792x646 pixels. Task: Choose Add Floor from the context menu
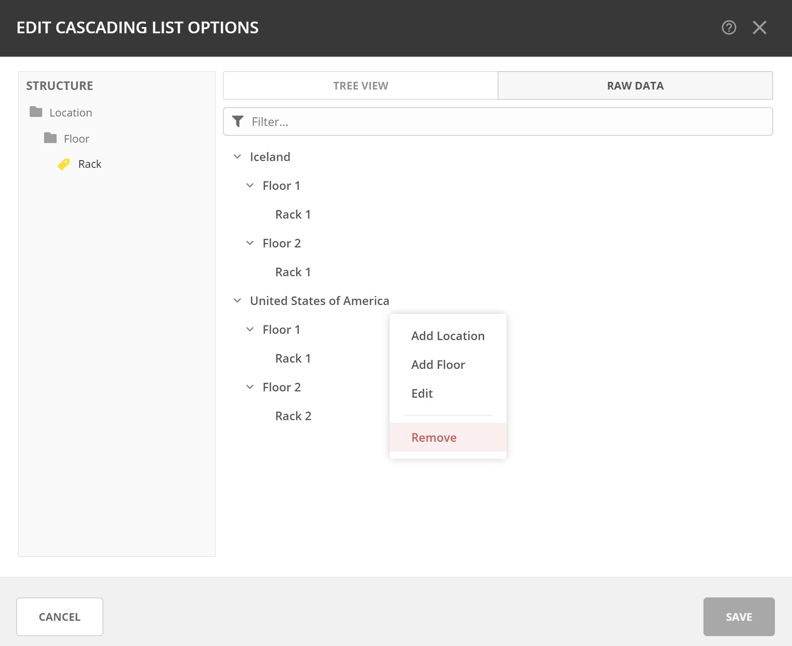click(x=438, y=365)
